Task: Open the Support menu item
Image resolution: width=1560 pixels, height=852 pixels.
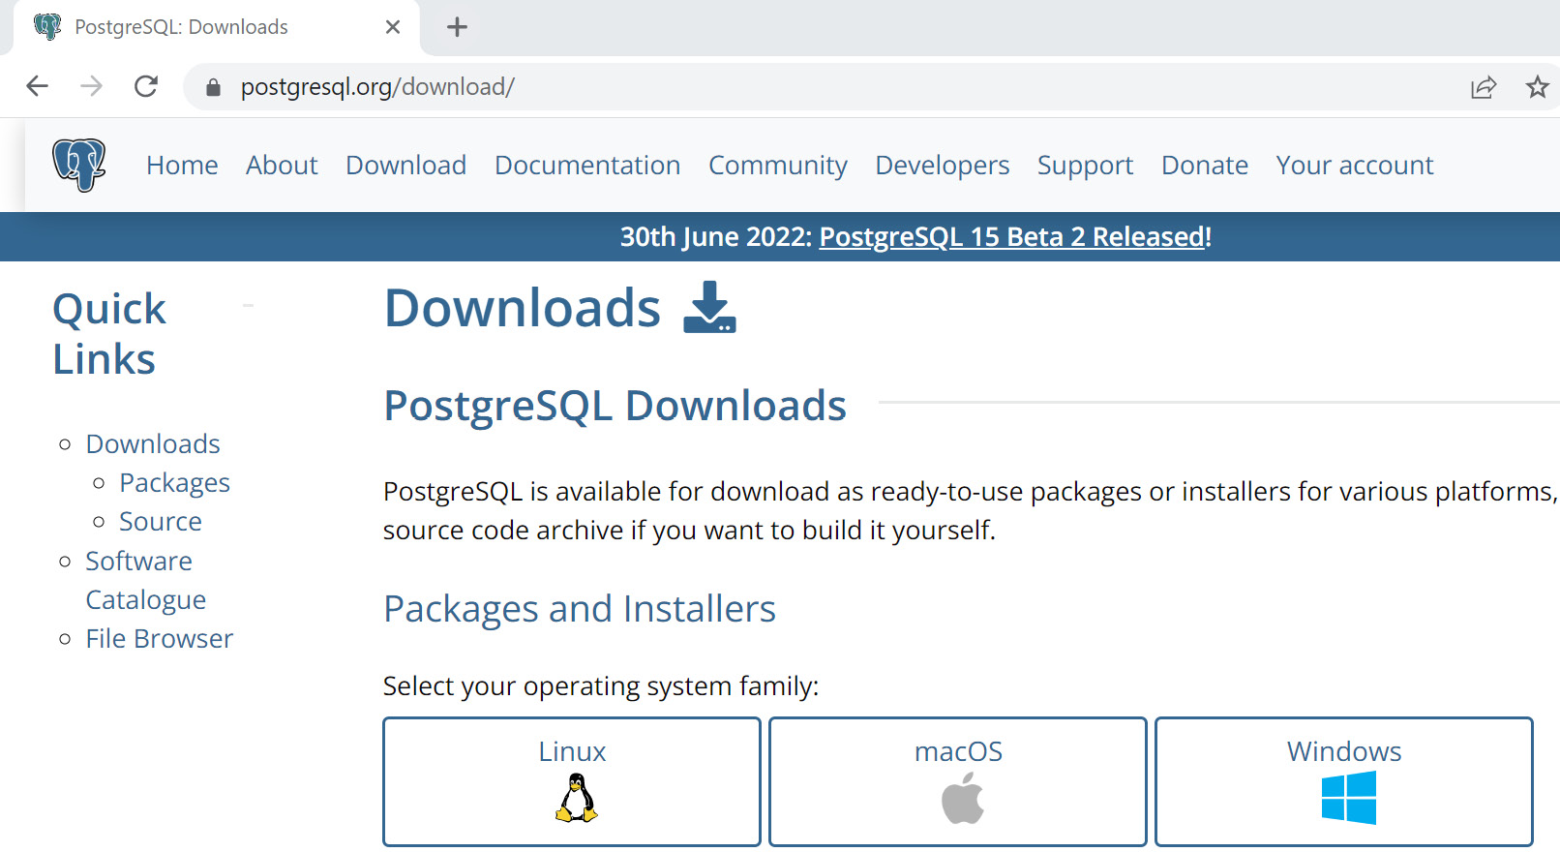Action: pos(1085,166)
